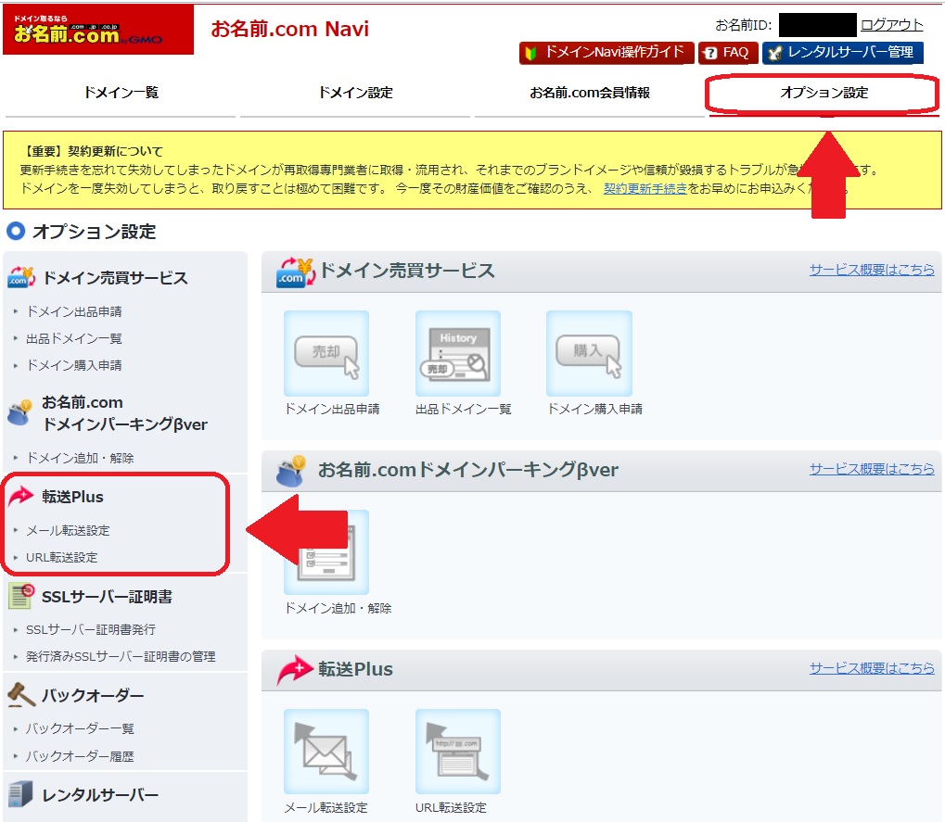Click sidebar 転送Plus red arrow icon
This screenshot has width=945, height=822.
21,496
